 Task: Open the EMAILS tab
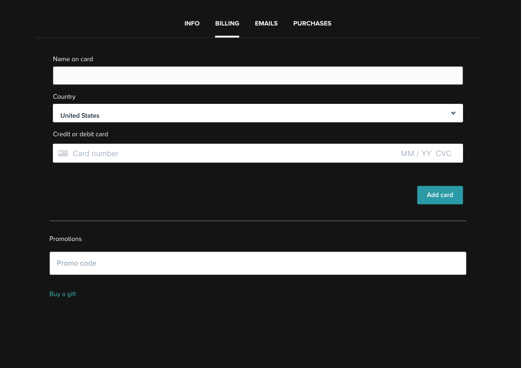(x=266, y=23)
